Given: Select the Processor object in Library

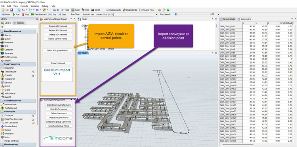Looking at the screenshot, I should tap(7, 43).
